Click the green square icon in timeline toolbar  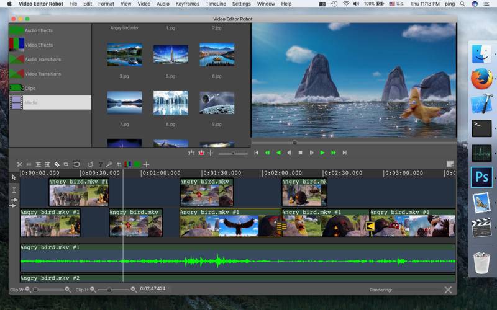click(x=137, y=164)
